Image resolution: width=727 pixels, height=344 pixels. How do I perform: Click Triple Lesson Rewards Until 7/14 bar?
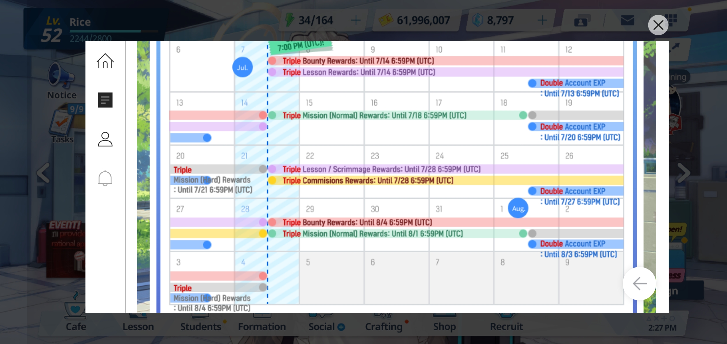[446, 72]
